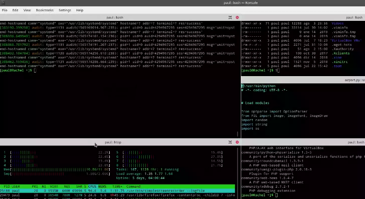Click the CPU 1 usage meter in htop
This screenshot has height=199, width=365.
[x=57, y=152]
